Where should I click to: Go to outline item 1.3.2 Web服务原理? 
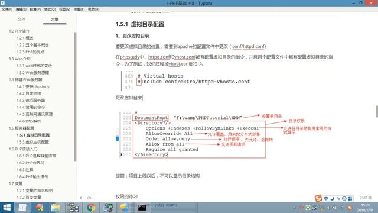33,72
